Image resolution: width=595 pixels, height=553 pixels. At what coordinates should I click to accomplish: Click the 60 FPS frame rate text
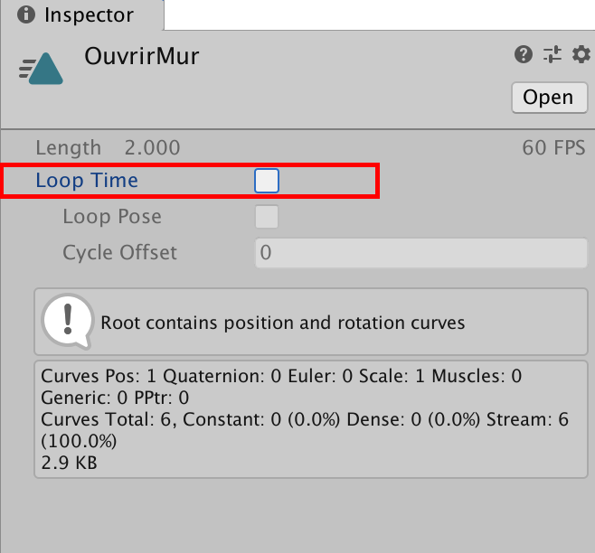(x=553, y=148)
